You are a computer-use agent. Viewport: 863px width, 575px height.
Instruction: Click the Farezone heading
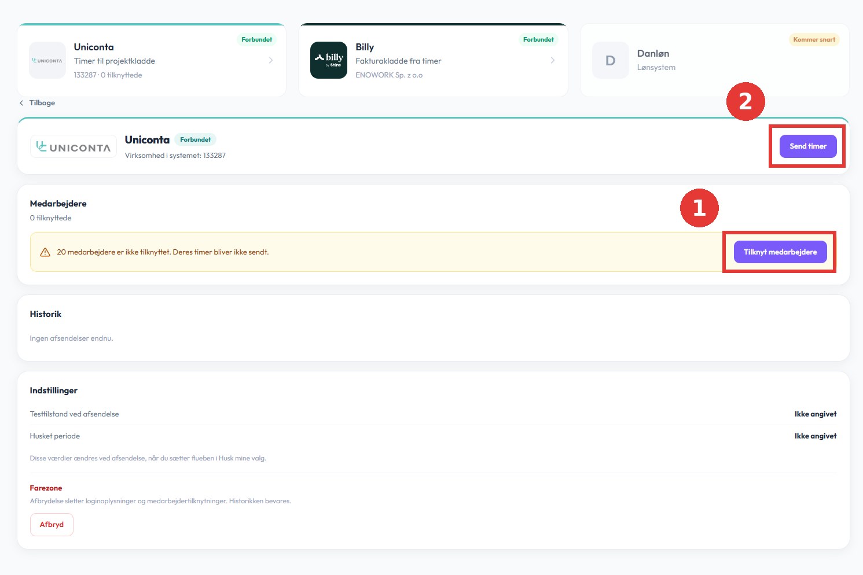[x=46, y=488]
